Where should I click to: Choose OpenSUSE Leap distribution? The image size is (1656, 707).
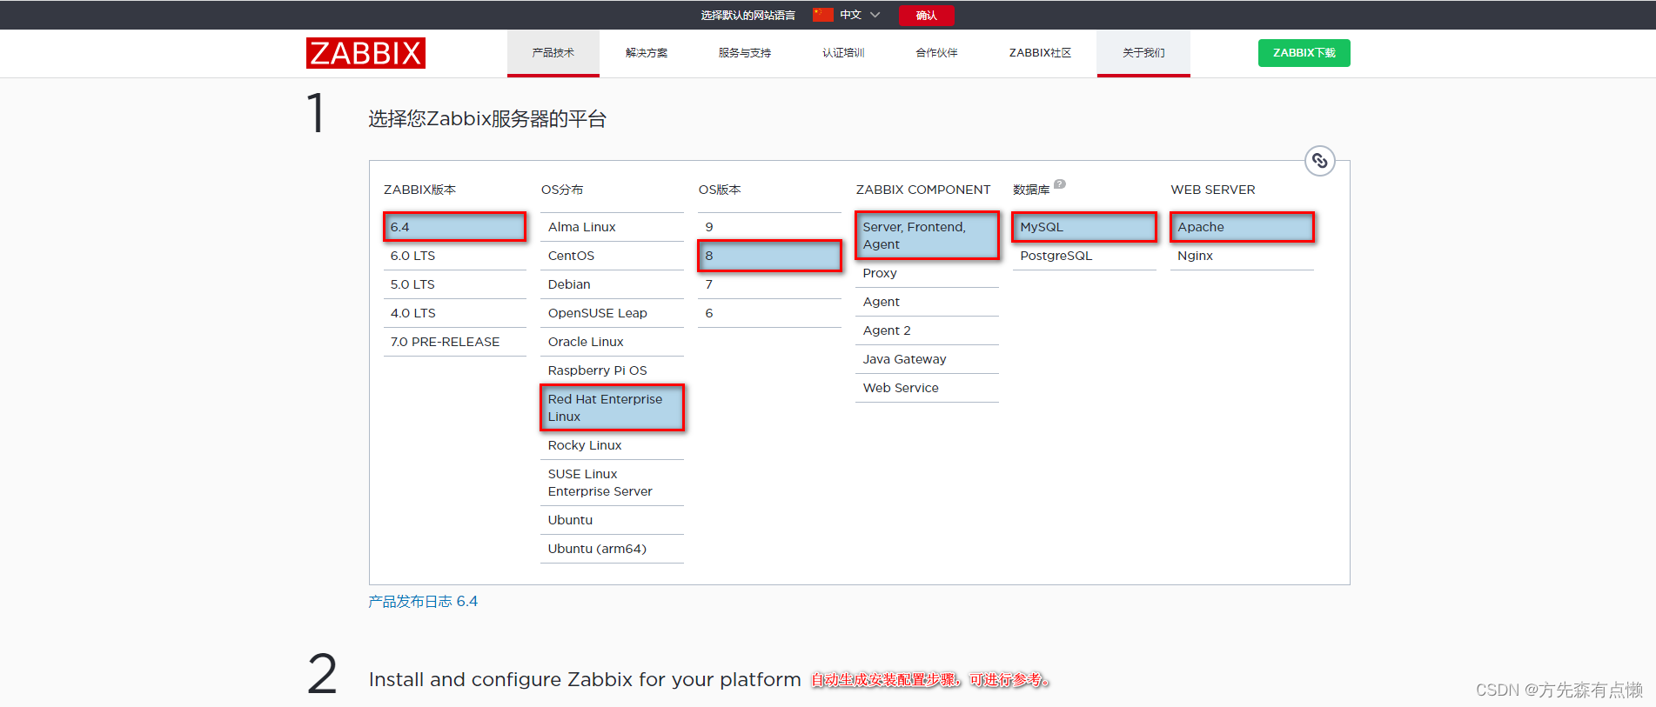[x=612, y=313]
